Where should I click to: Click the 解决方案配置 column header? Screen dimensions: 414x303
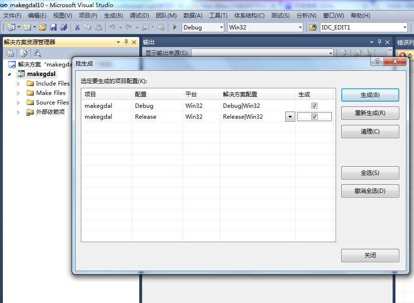click(x=258, y=94)
